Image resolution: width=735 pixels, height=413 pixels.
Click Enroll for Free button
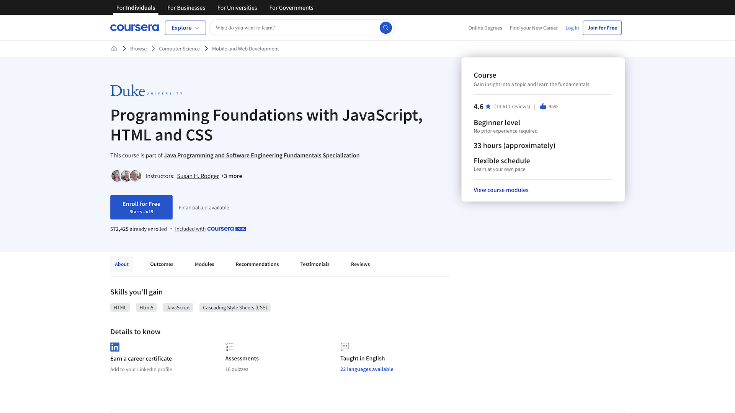point(141,207)
